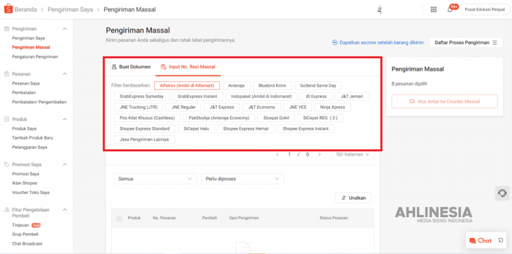
Task: Filter by J&T Express
Action: pyautogui.click(x=222, y=107)
